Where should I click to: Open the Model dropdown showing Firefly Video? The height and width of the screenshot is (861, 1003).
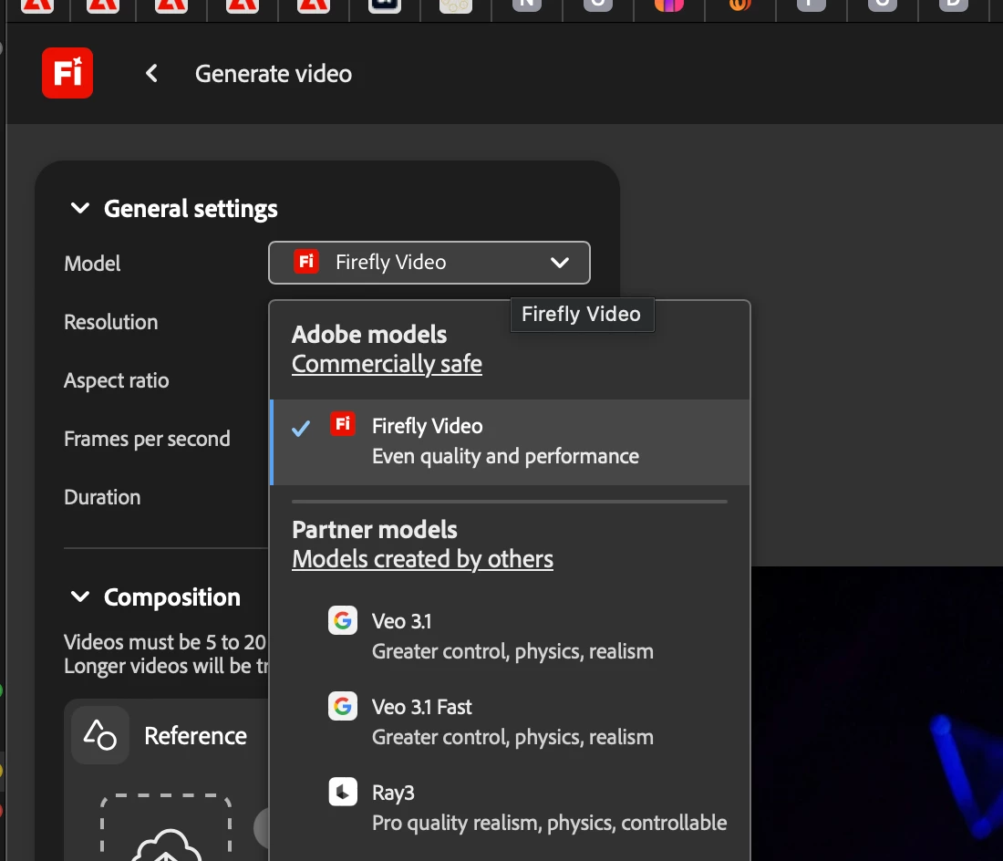pos(429,263)
